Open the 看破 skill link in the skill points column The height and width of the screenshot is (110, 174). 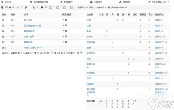click(89, 31)
